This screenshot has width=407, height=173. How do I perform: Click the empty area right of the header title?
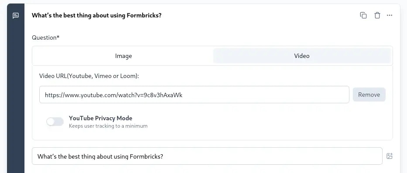260,15
